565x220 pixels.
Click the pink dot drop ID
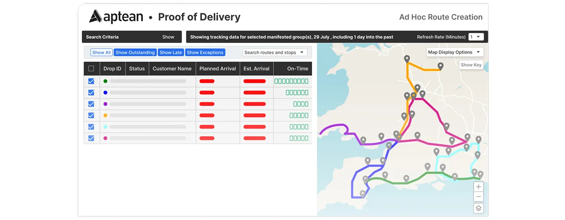coord(105,138)
